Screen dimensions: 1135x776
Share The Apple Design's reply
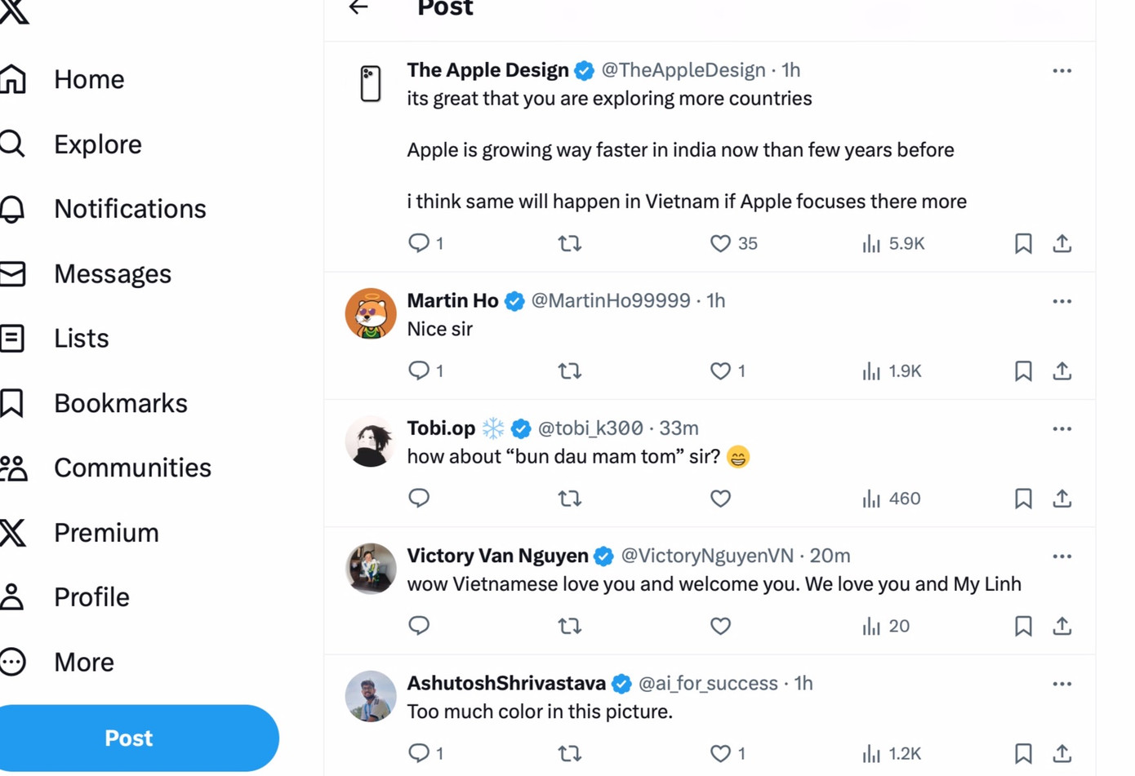[x=1062, y=243]
